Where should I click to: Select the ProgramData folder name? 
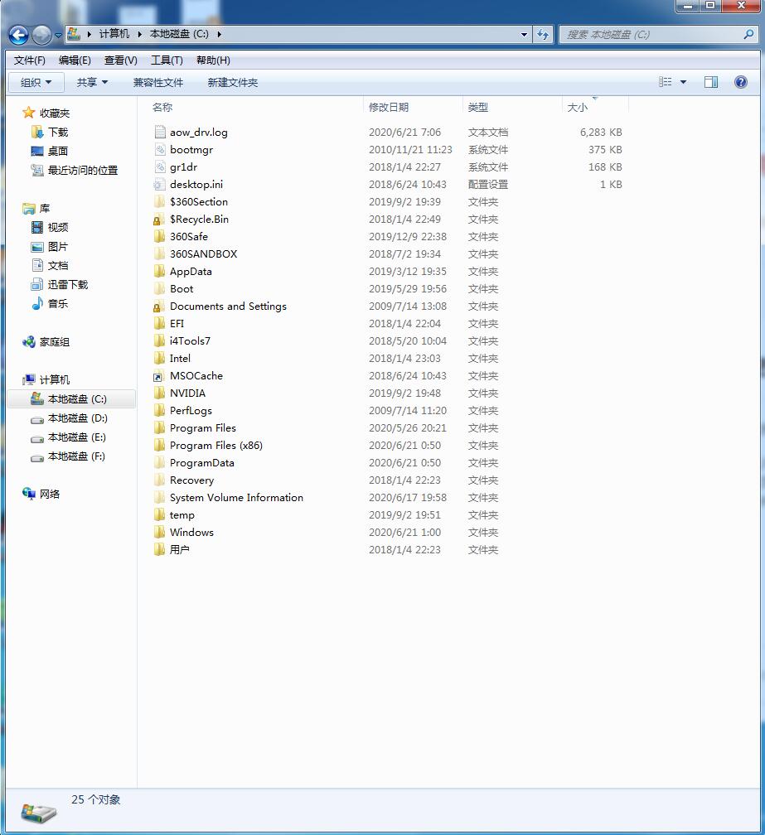[202, 463]
